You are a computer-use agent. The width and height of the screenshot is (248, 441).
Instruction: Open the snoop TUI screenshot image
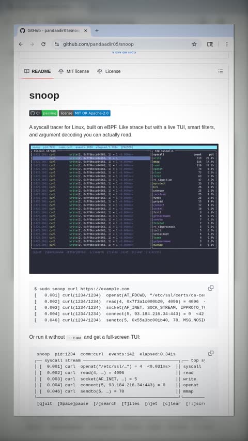click(124, 209)
